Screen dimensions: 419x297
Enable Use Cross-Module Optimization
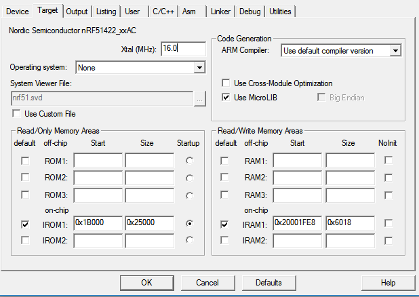coord(226,83)
